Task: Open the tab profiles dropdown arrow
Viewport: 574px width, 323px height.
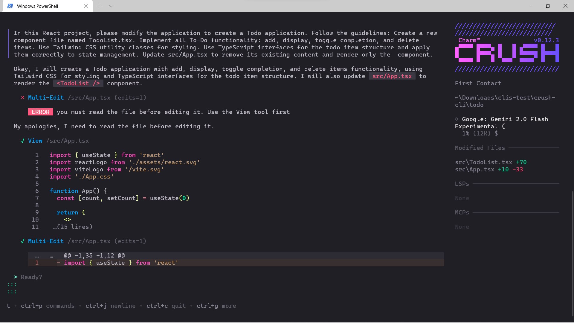Action: pos(111,6)
